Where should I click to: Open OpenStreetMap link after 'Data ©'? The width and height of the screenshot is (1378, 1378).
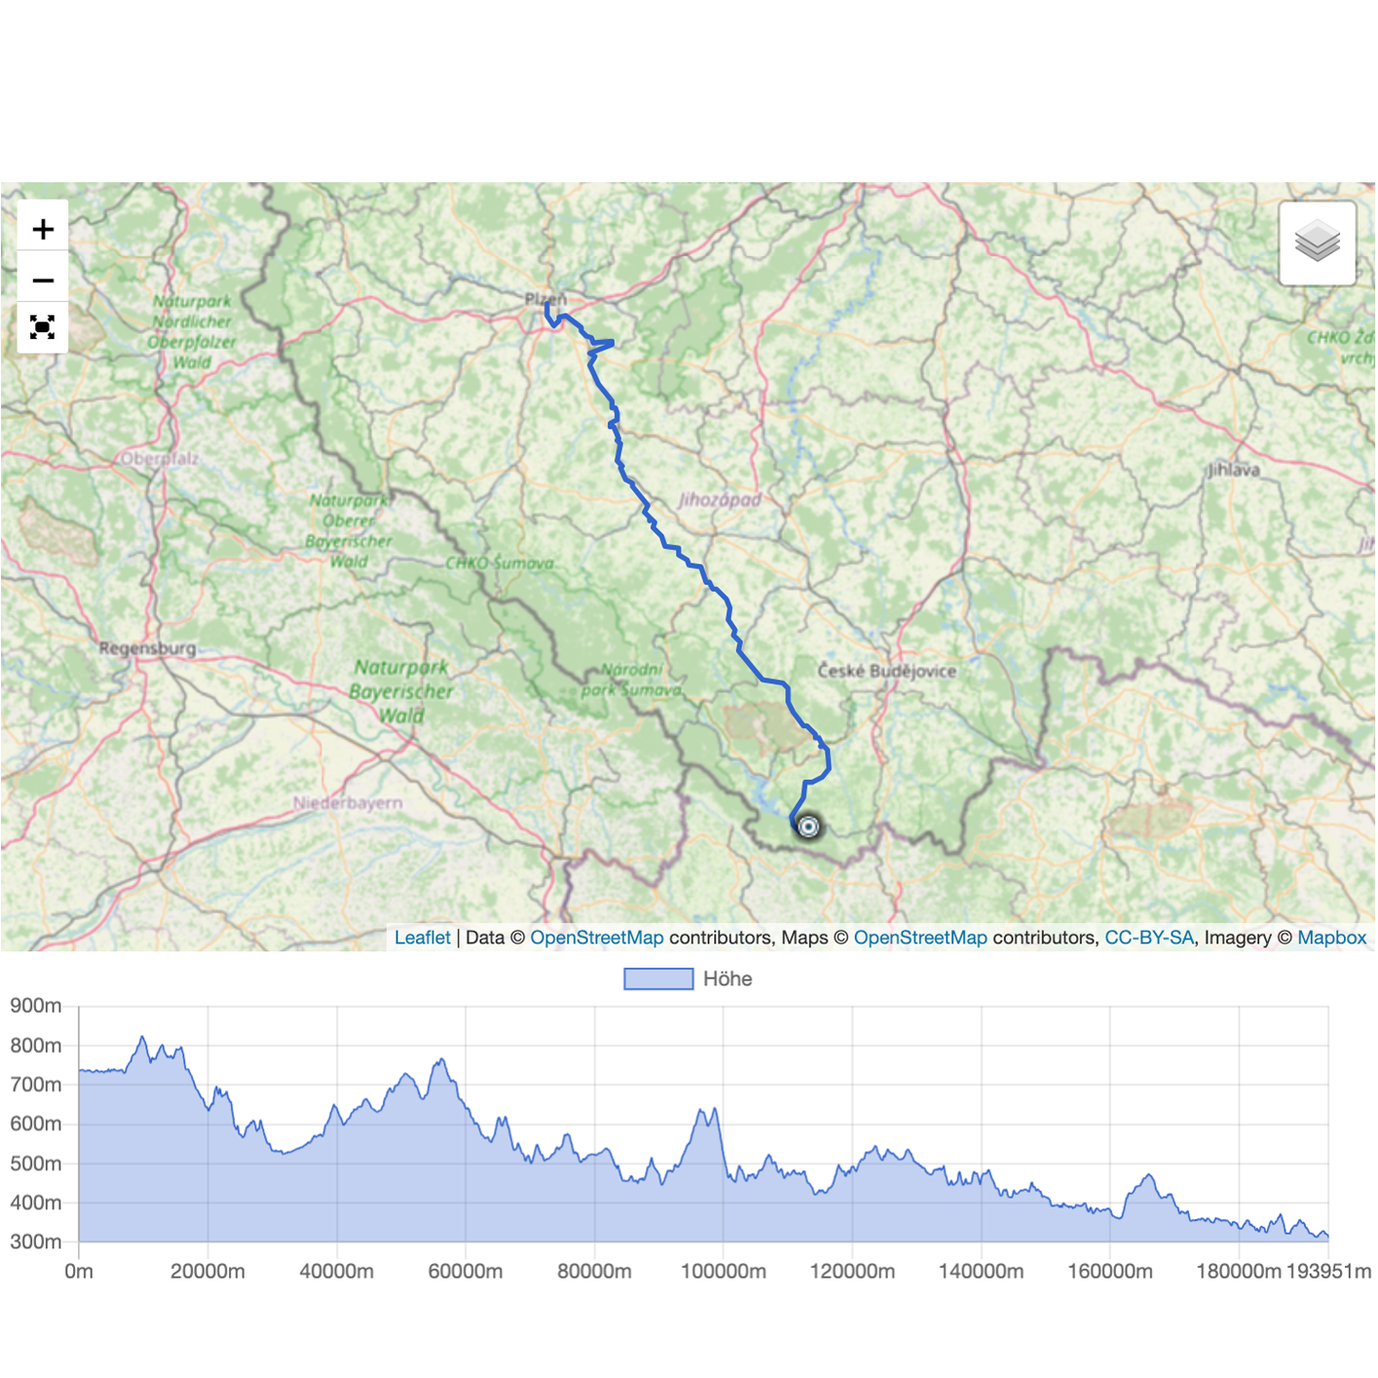[x=596, y=938]
